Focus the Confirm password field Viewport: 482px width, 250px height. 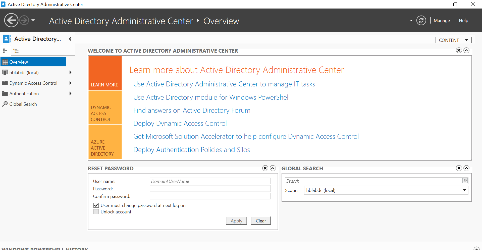pos(210,196)
